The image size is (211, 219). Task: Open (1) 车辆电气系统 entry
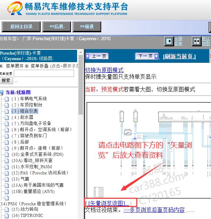point(29,99)
